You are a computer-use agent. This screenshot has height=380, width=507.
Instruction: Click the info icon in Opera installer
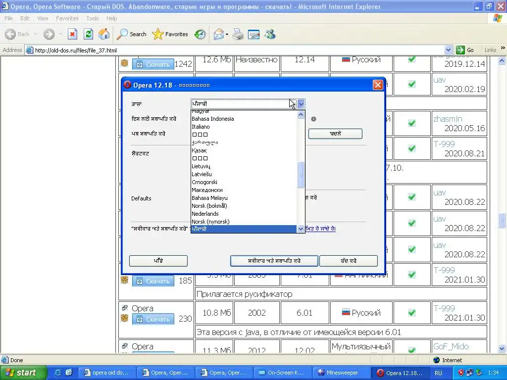[x=313, y=119]
